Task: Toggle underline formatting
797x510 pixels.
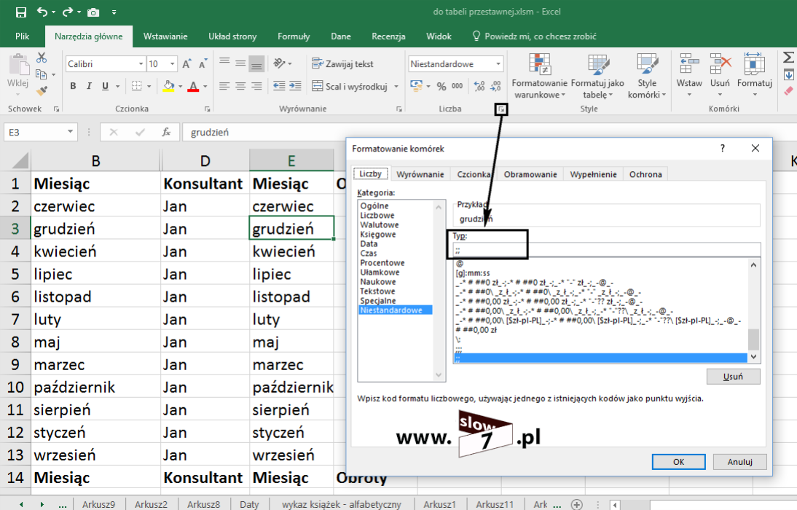Action: (105, 86)
